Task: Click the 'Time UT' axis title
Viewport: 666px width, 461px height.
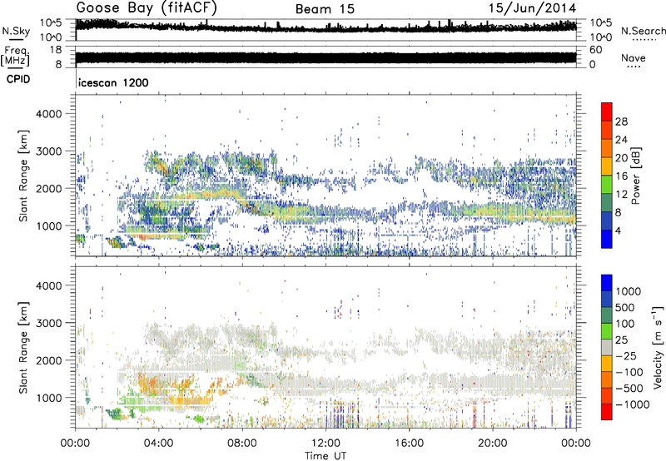Action: pyautogui.click(x=326, y=456)
